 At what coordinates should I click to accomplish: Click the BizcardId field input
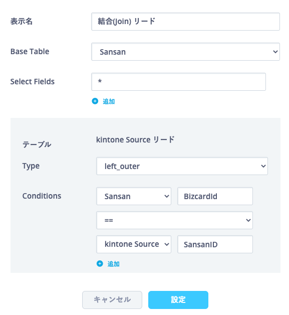click(215, 196)
